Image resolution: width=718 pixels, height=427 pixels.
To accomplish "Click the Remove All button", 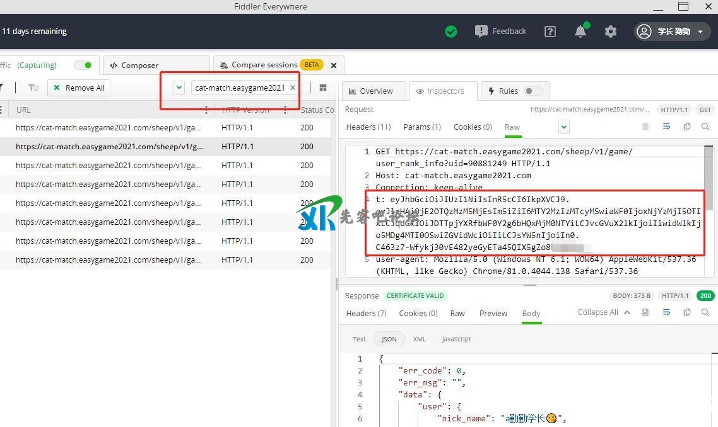I will (x=79, y=88).
